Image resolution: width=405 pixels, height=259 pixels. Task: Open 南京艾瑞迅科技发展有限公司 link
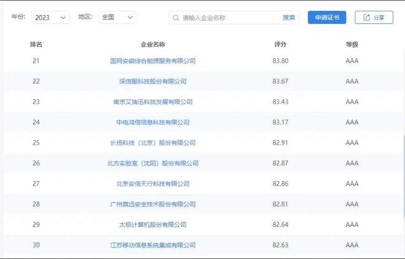click(153, 102)
